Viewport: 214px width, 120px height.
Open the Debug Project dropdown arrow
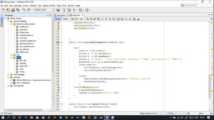(x=84, y=10)
